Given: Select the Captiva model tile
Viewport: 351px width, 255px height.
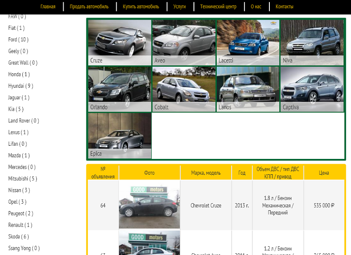Looking at the screenshot, I should 312,89.
